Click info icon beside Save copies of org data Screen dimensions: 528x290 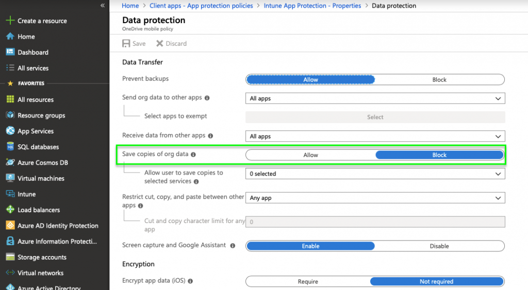193,155
